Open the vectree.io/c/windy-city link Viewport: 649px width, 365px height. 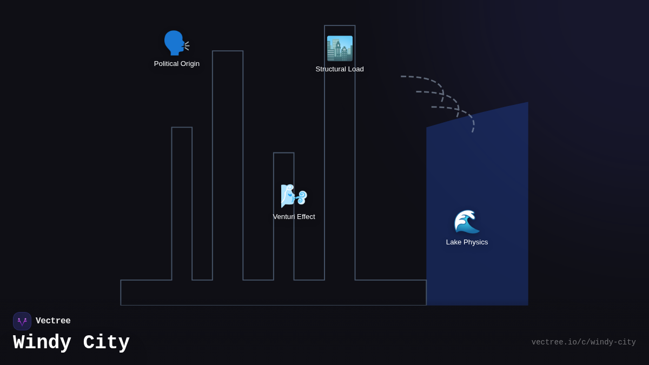tap(583, 342)
